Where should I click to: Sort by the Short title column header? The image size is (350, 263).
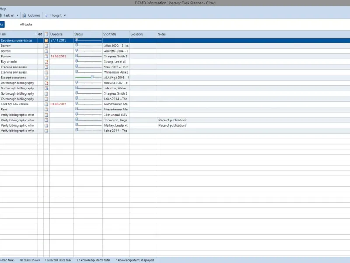tap(116, 34)
